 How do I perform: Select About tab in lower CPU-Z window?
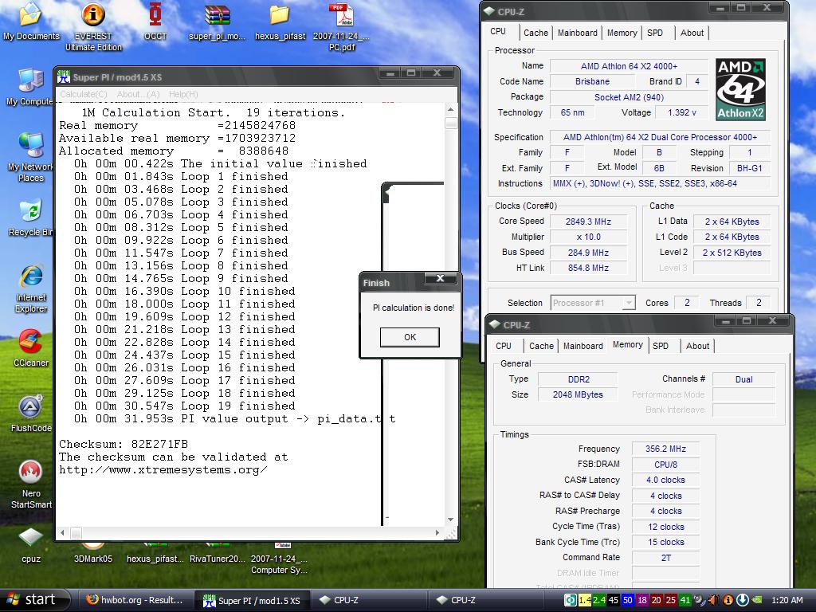[x=697, y=346]
